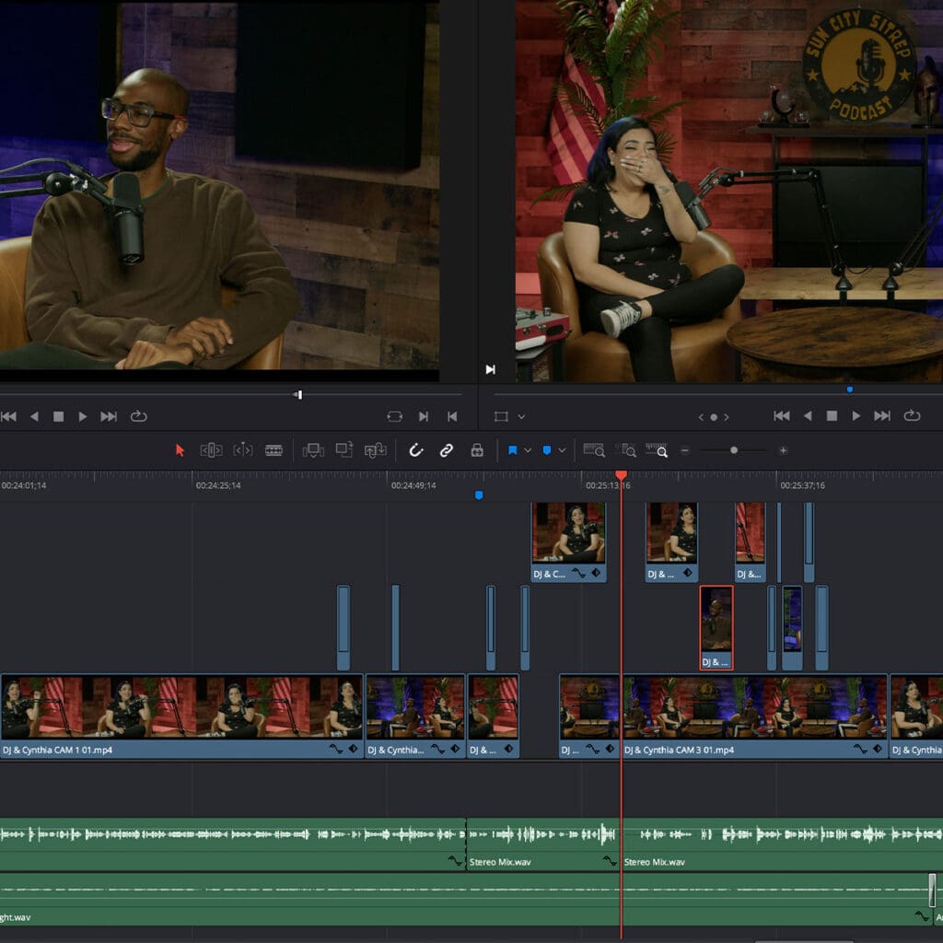Toggle the Position Lock padlock
This screenshot has height=943, width=943.
[477, 450]
